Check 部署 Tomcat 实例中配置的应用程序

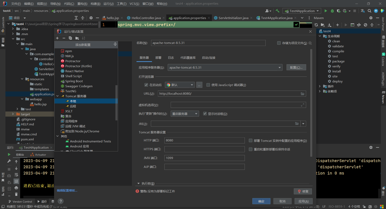pyautogui.click(x=251, y=141)
